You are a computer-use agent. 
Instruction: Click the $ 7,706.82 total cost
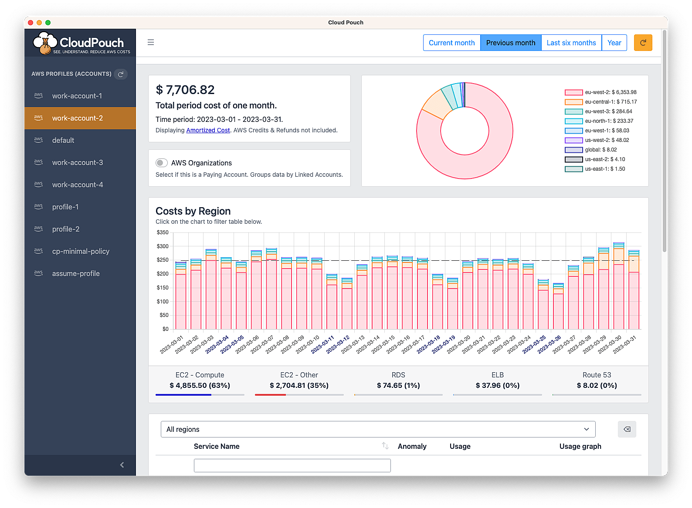click(185, 90)
